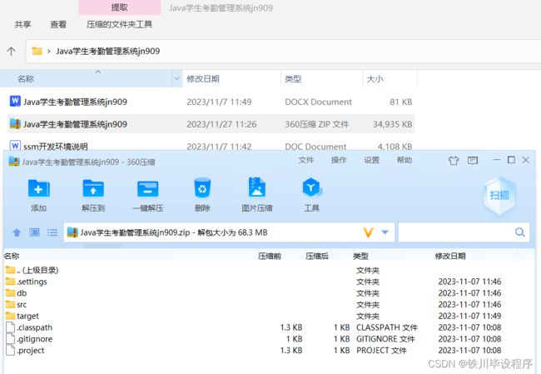
Task: Click the date 2023-11-07 11:49 for target
Action: click(x=469, y=316)
